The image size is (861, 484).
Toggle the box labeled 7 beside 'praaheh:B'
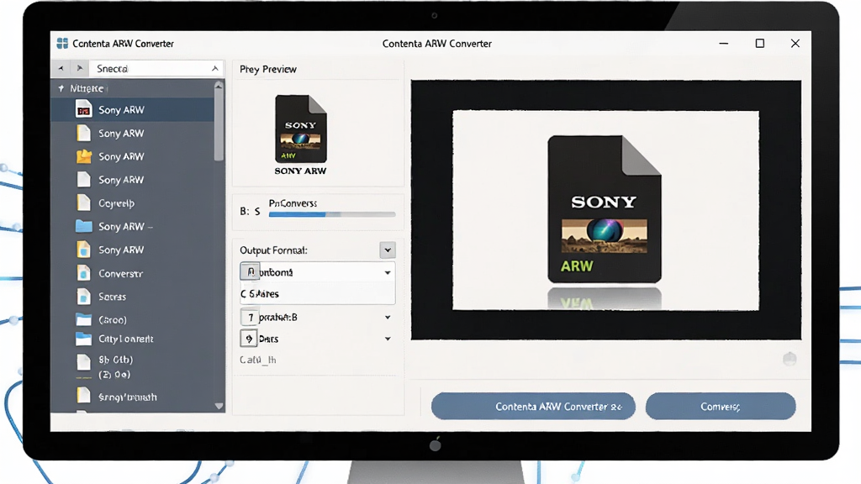pos(249,317)
